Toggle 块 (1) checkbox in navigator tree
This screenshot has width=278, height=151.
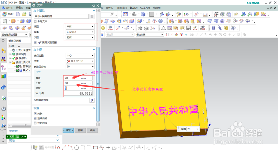[x=17, y=71]
